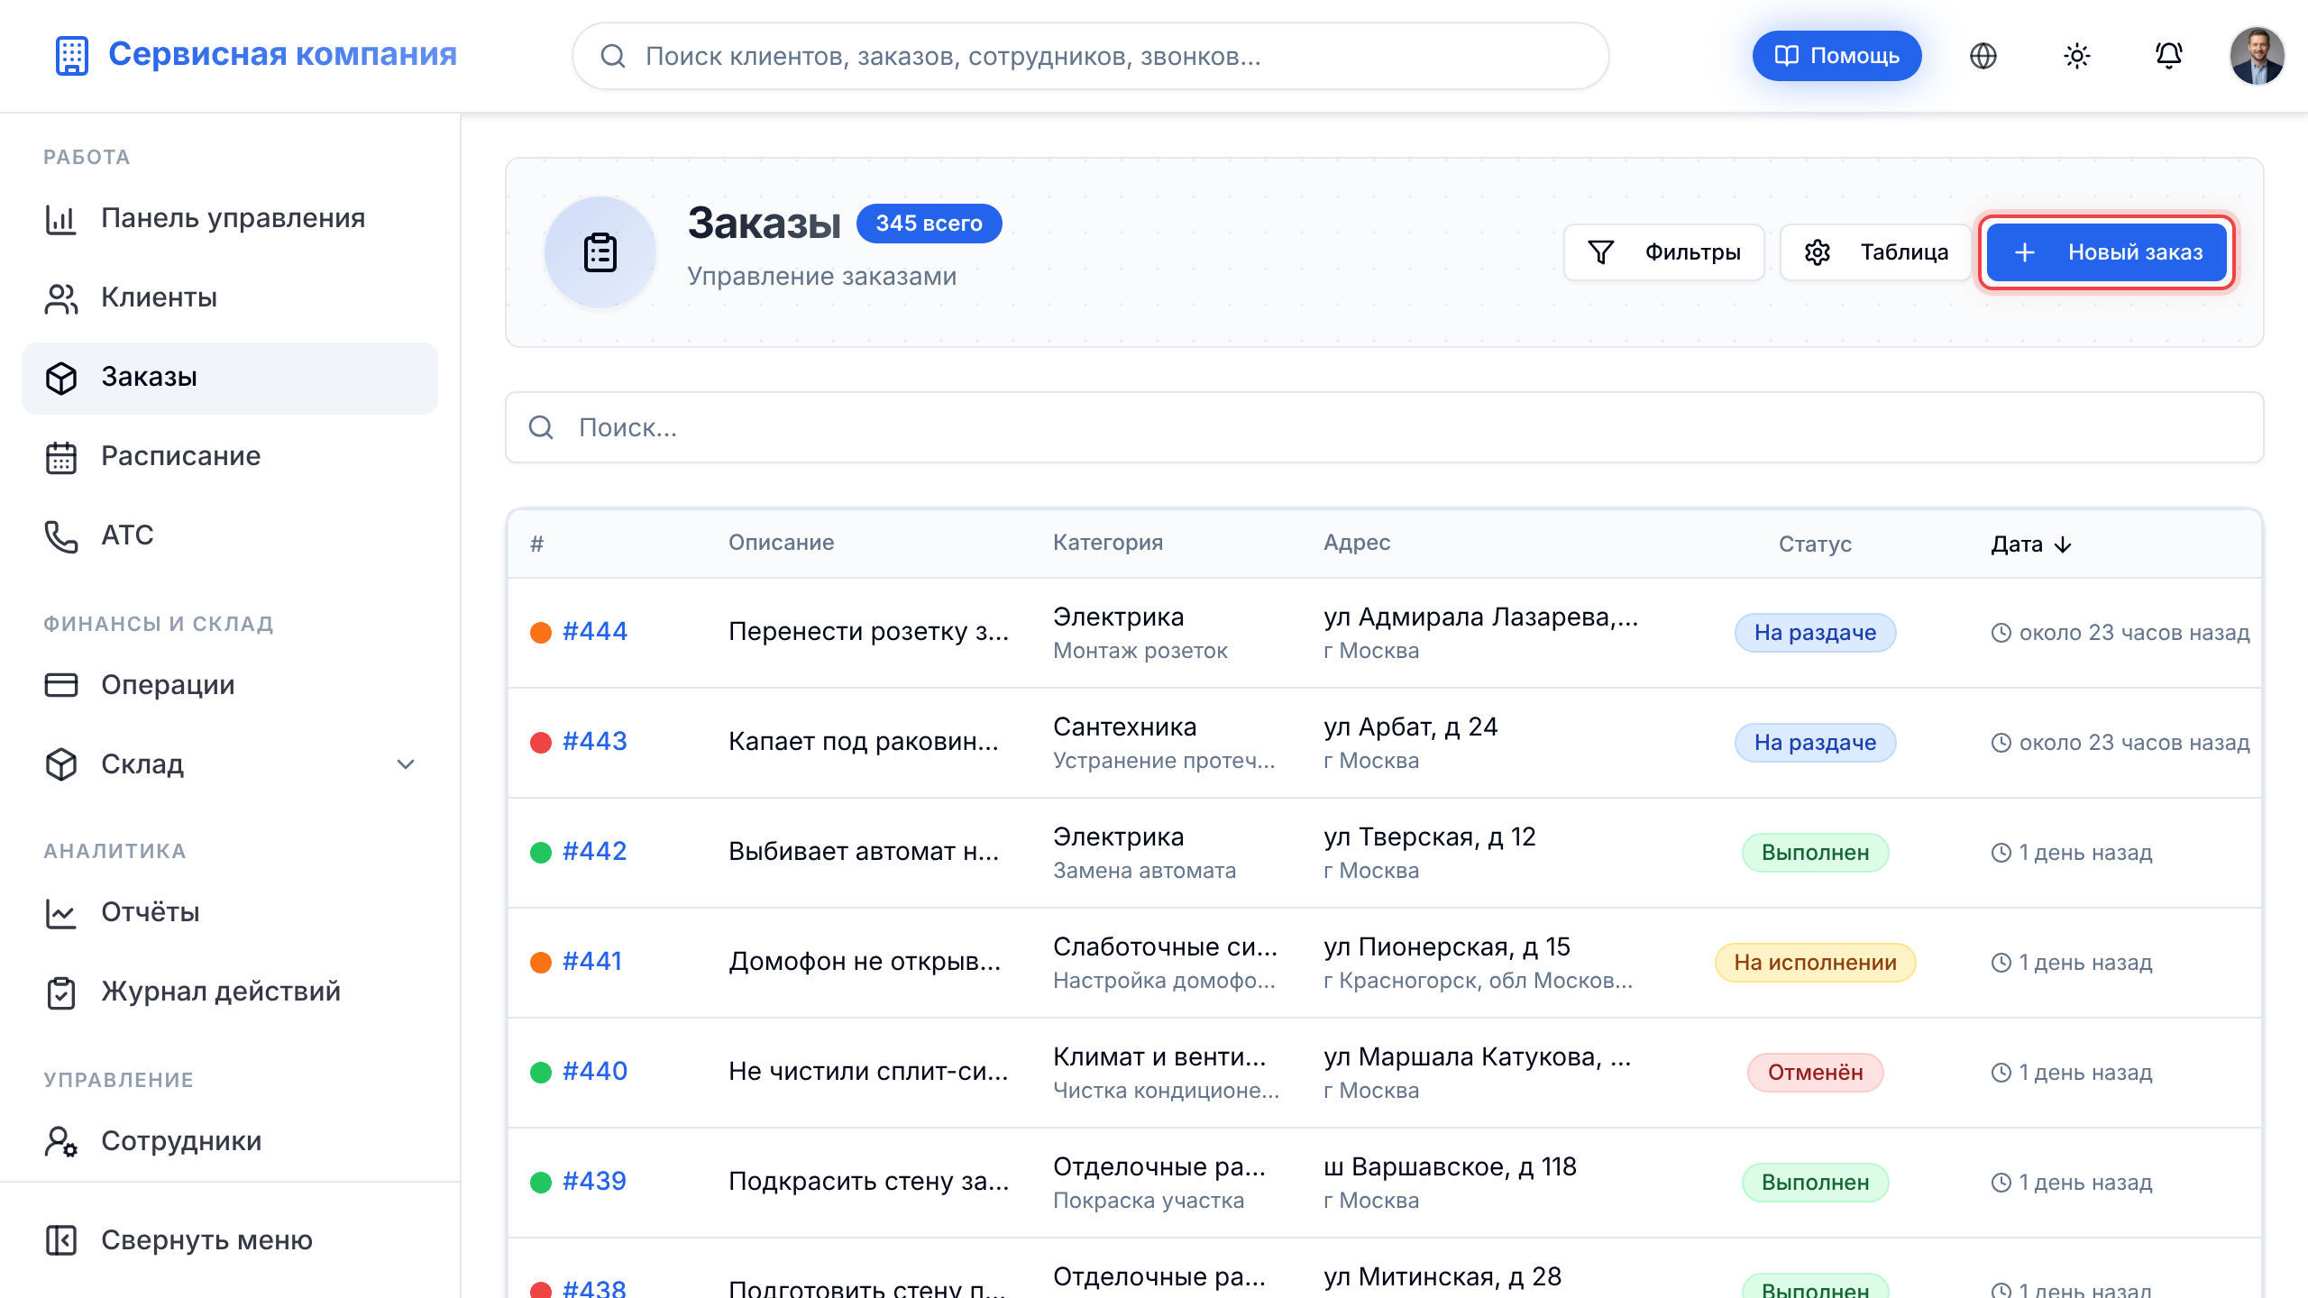
Task: Open the Клиенты section
Action: point(230,297)
